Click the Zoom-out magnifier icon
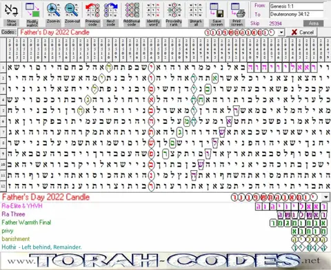Image resolution: width=331 pixels, height=270 pixels. [x=72, y=10]
